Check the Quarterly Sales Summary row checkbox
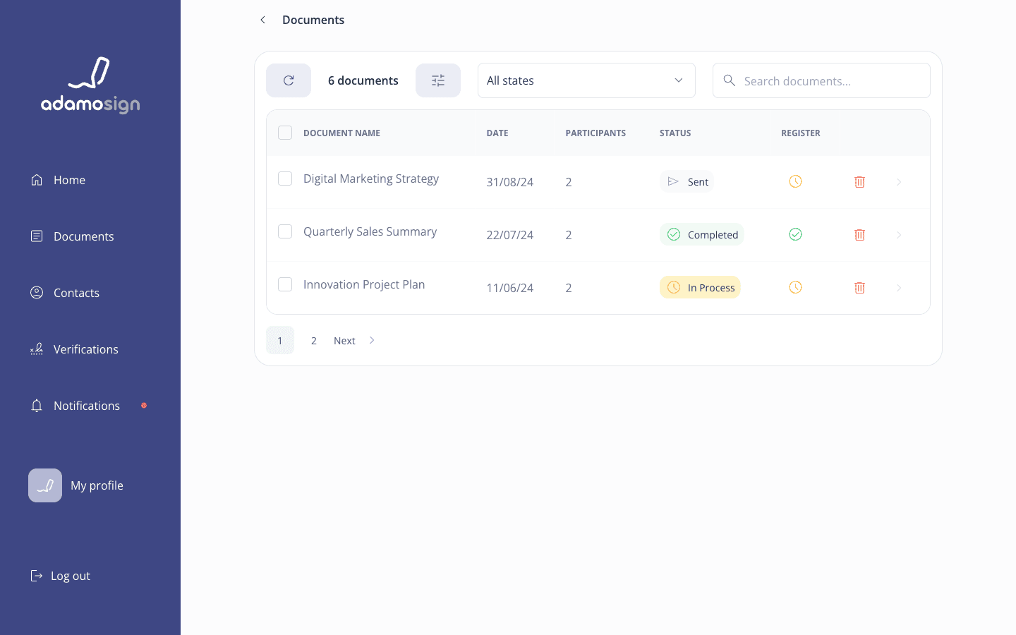This screenshot has height=635, width=1016. click(285, 231)
